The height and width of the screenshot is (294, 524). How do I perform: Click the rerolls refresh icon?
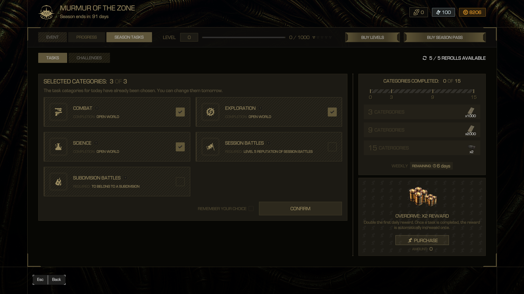pyautogui.click(x=424, y=58)
